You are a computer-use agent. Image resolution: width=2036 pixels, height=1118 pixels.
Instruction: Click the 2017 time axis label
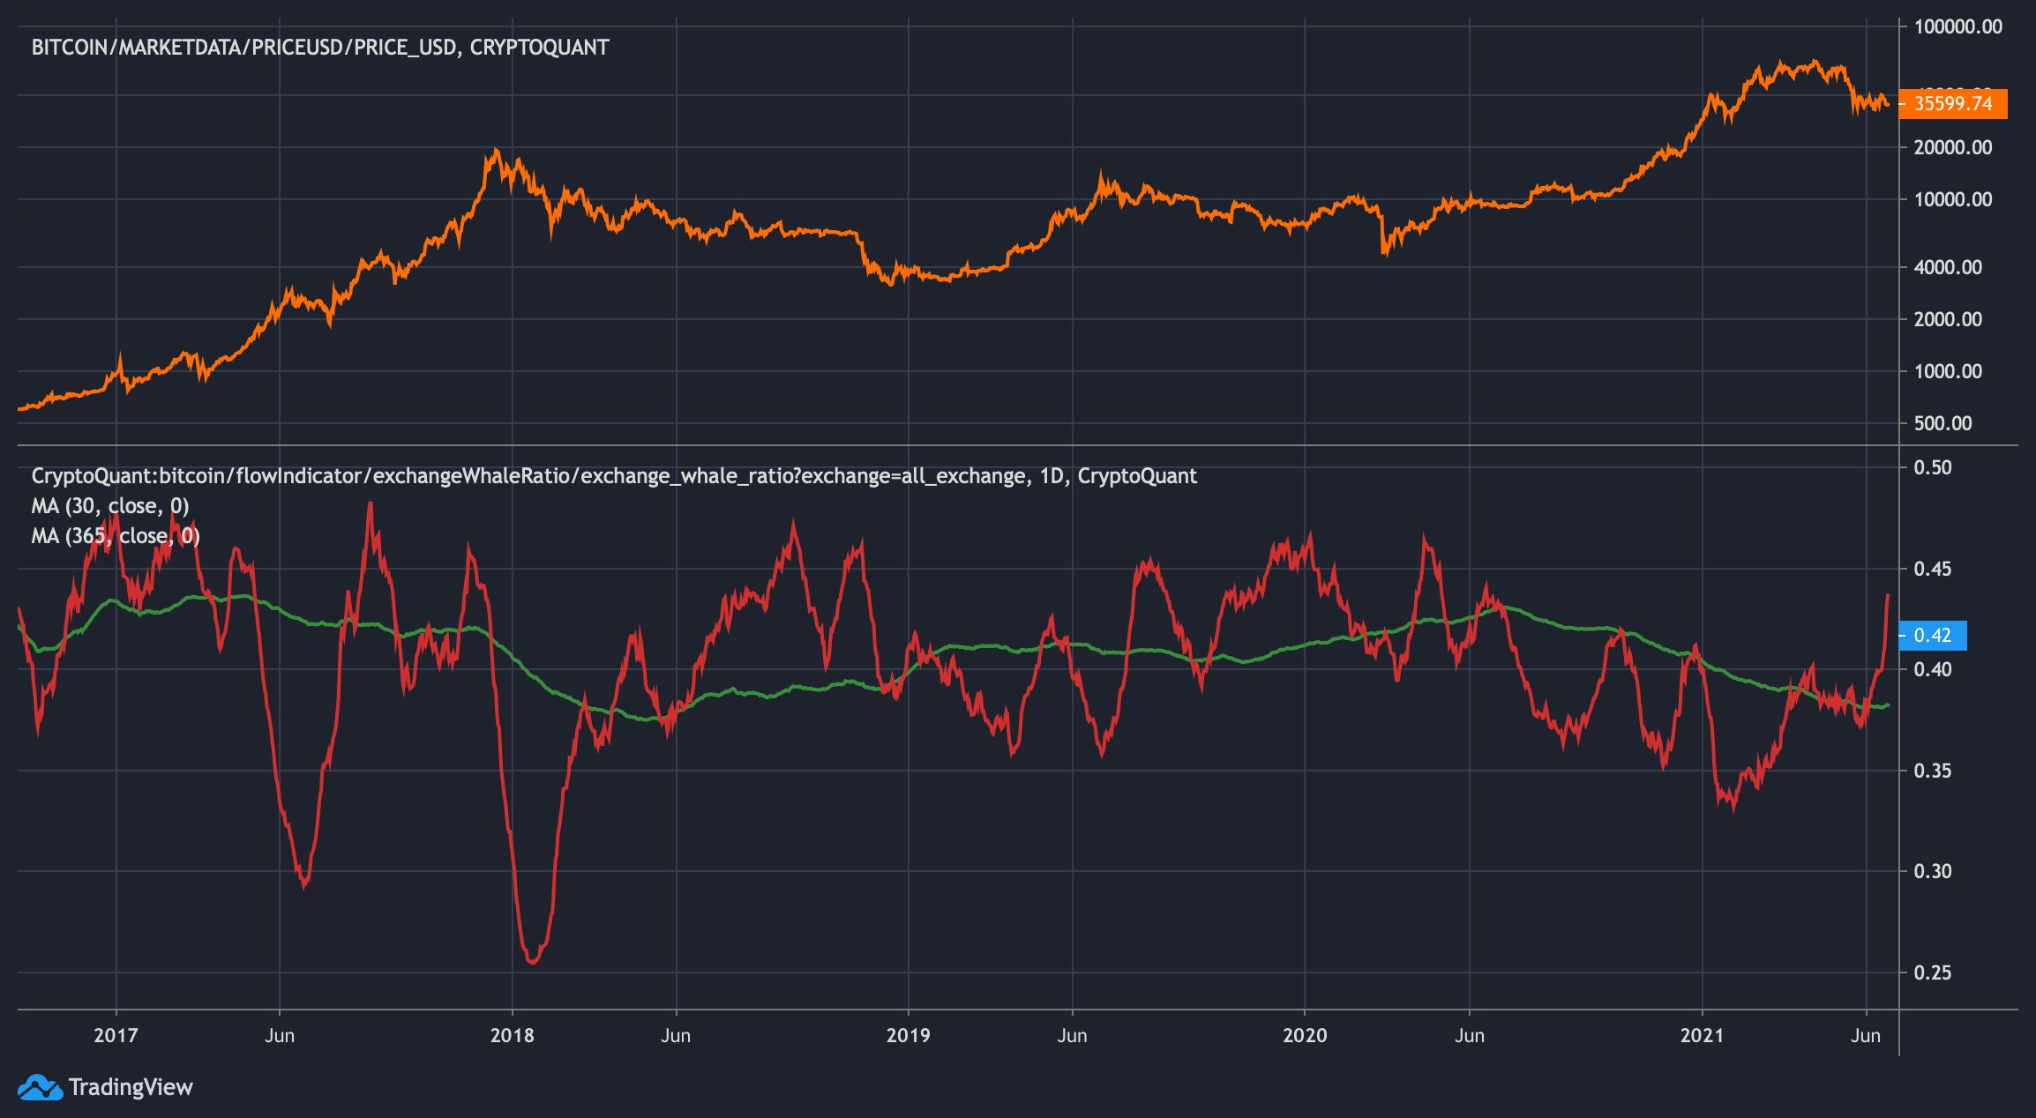(116, 1035)
